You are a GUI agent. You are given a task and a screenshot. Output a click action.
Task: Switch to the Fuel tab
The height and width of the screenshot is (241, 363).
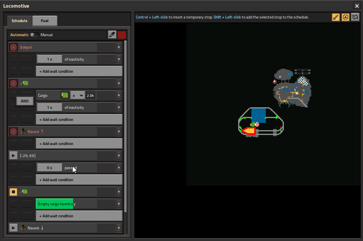pyautogui.click(x=45, y=20)
